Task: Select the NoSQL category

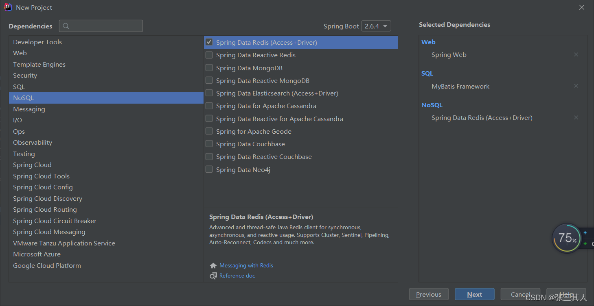Action: (106, 98)
